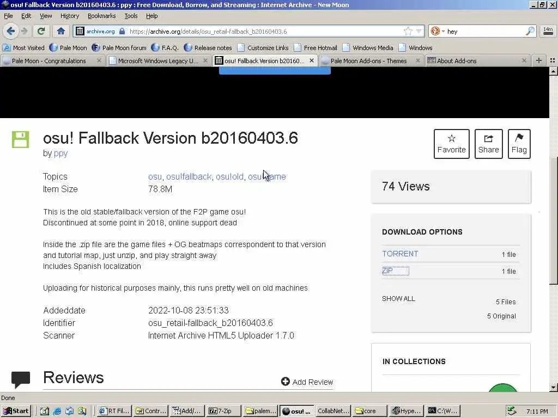Close the osu! Fallback Version tab

point(311,61)
